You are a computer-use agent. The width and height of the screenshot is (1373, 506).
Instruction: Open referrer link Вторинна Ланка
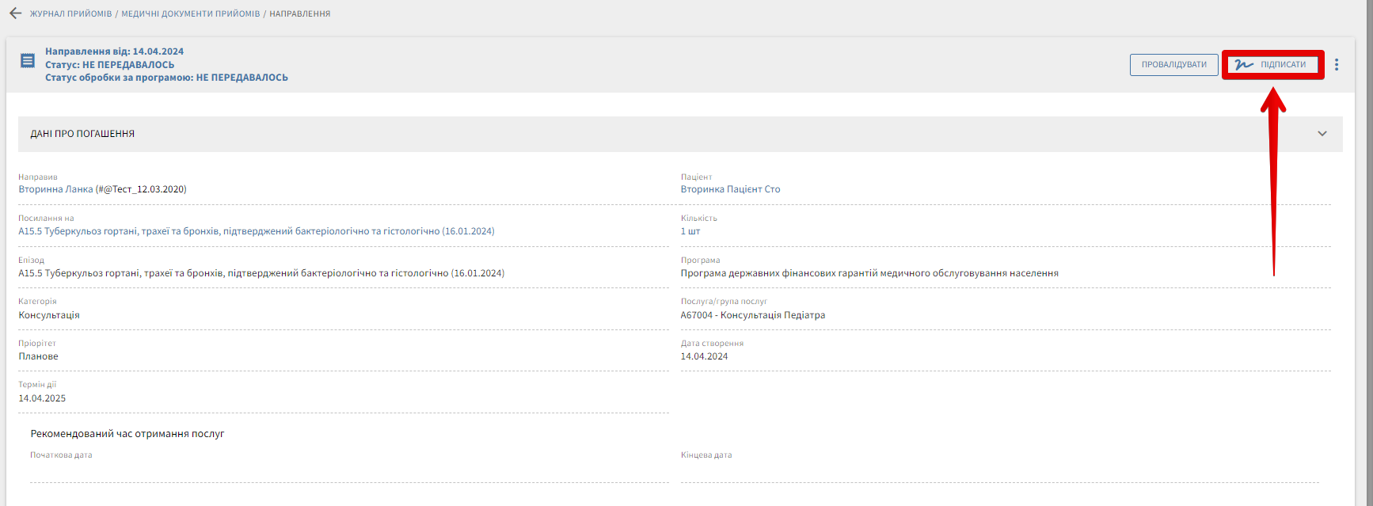click(x=102, y=189)
